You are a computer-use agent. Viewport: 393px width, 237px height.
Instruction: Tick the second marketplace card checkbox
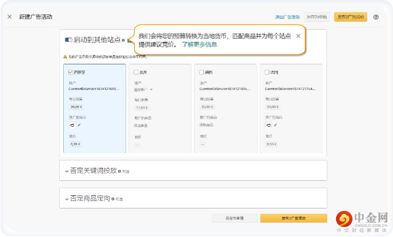coord(136,72)
